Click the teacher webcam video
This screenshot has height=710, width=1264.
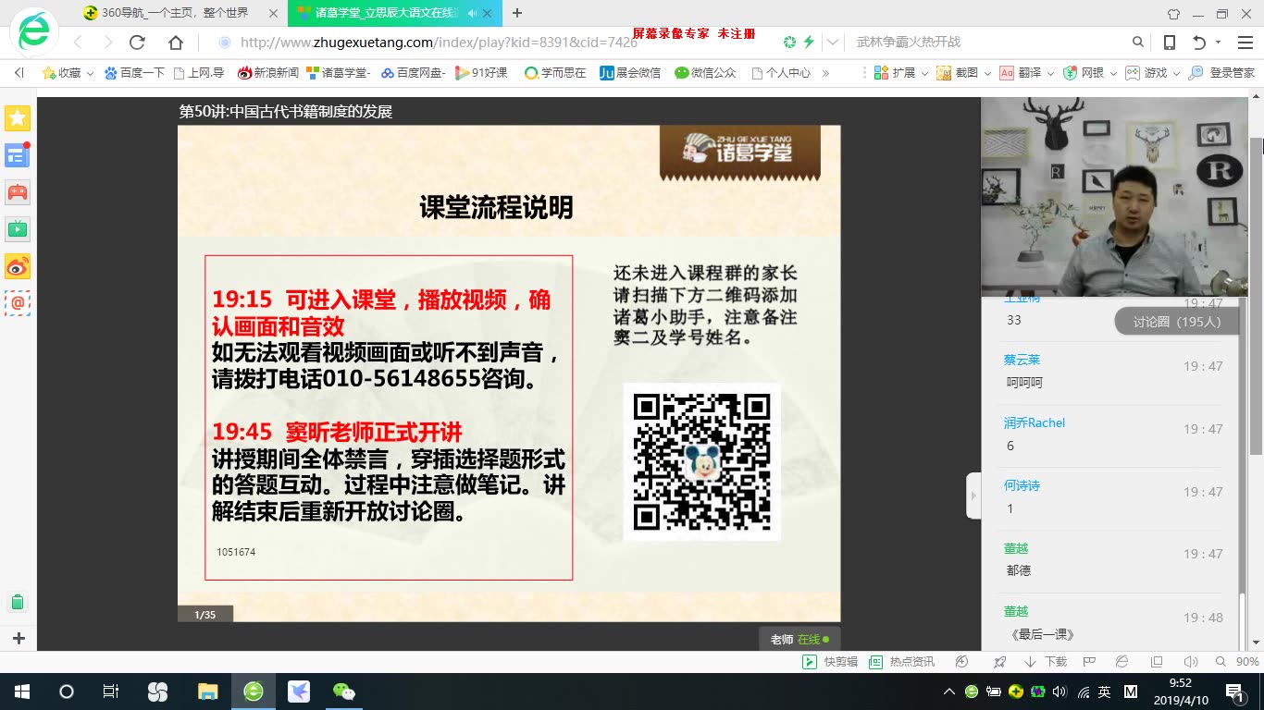(1114, 197)
